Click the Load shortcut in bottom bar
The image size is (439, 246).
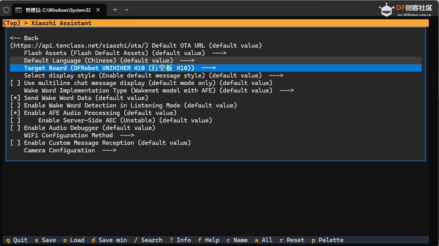(x=74, y=240)
